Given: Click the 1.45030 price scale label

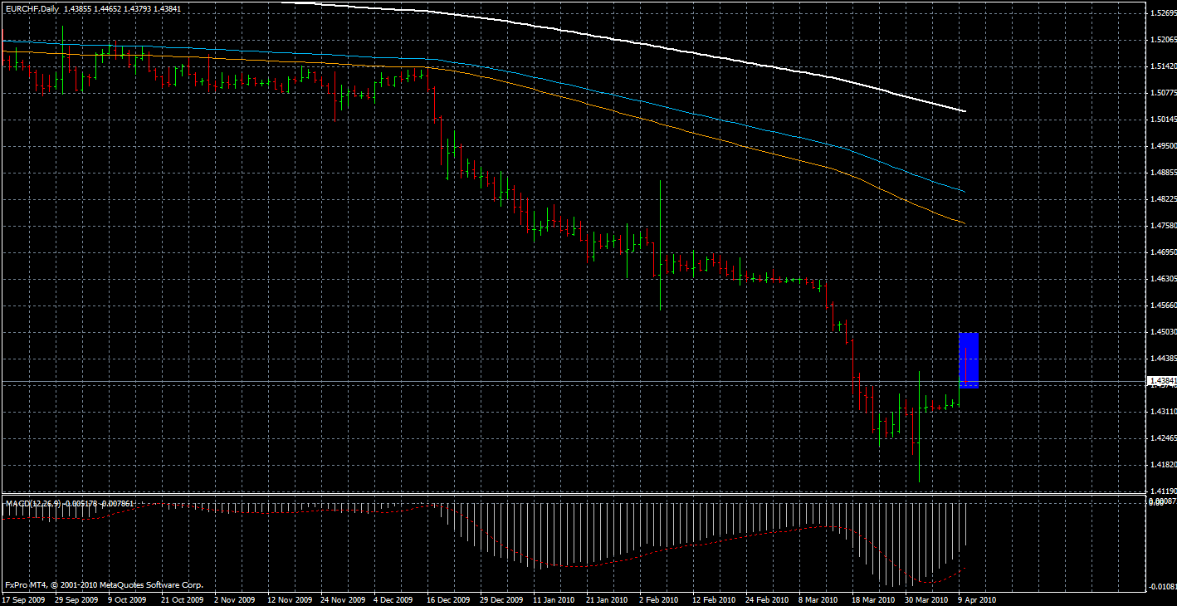Looking at the screenshot, I should (1163, 332).
